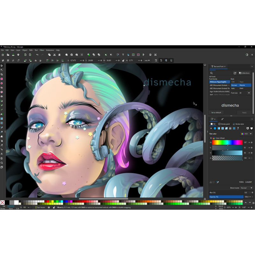Click the Hue slider bar
This screenshot has width=255, height=255.
tap(227, 142)
